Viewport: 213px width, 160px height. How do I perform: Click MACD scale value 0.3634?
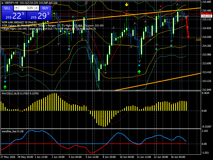(x=206, y=93)
